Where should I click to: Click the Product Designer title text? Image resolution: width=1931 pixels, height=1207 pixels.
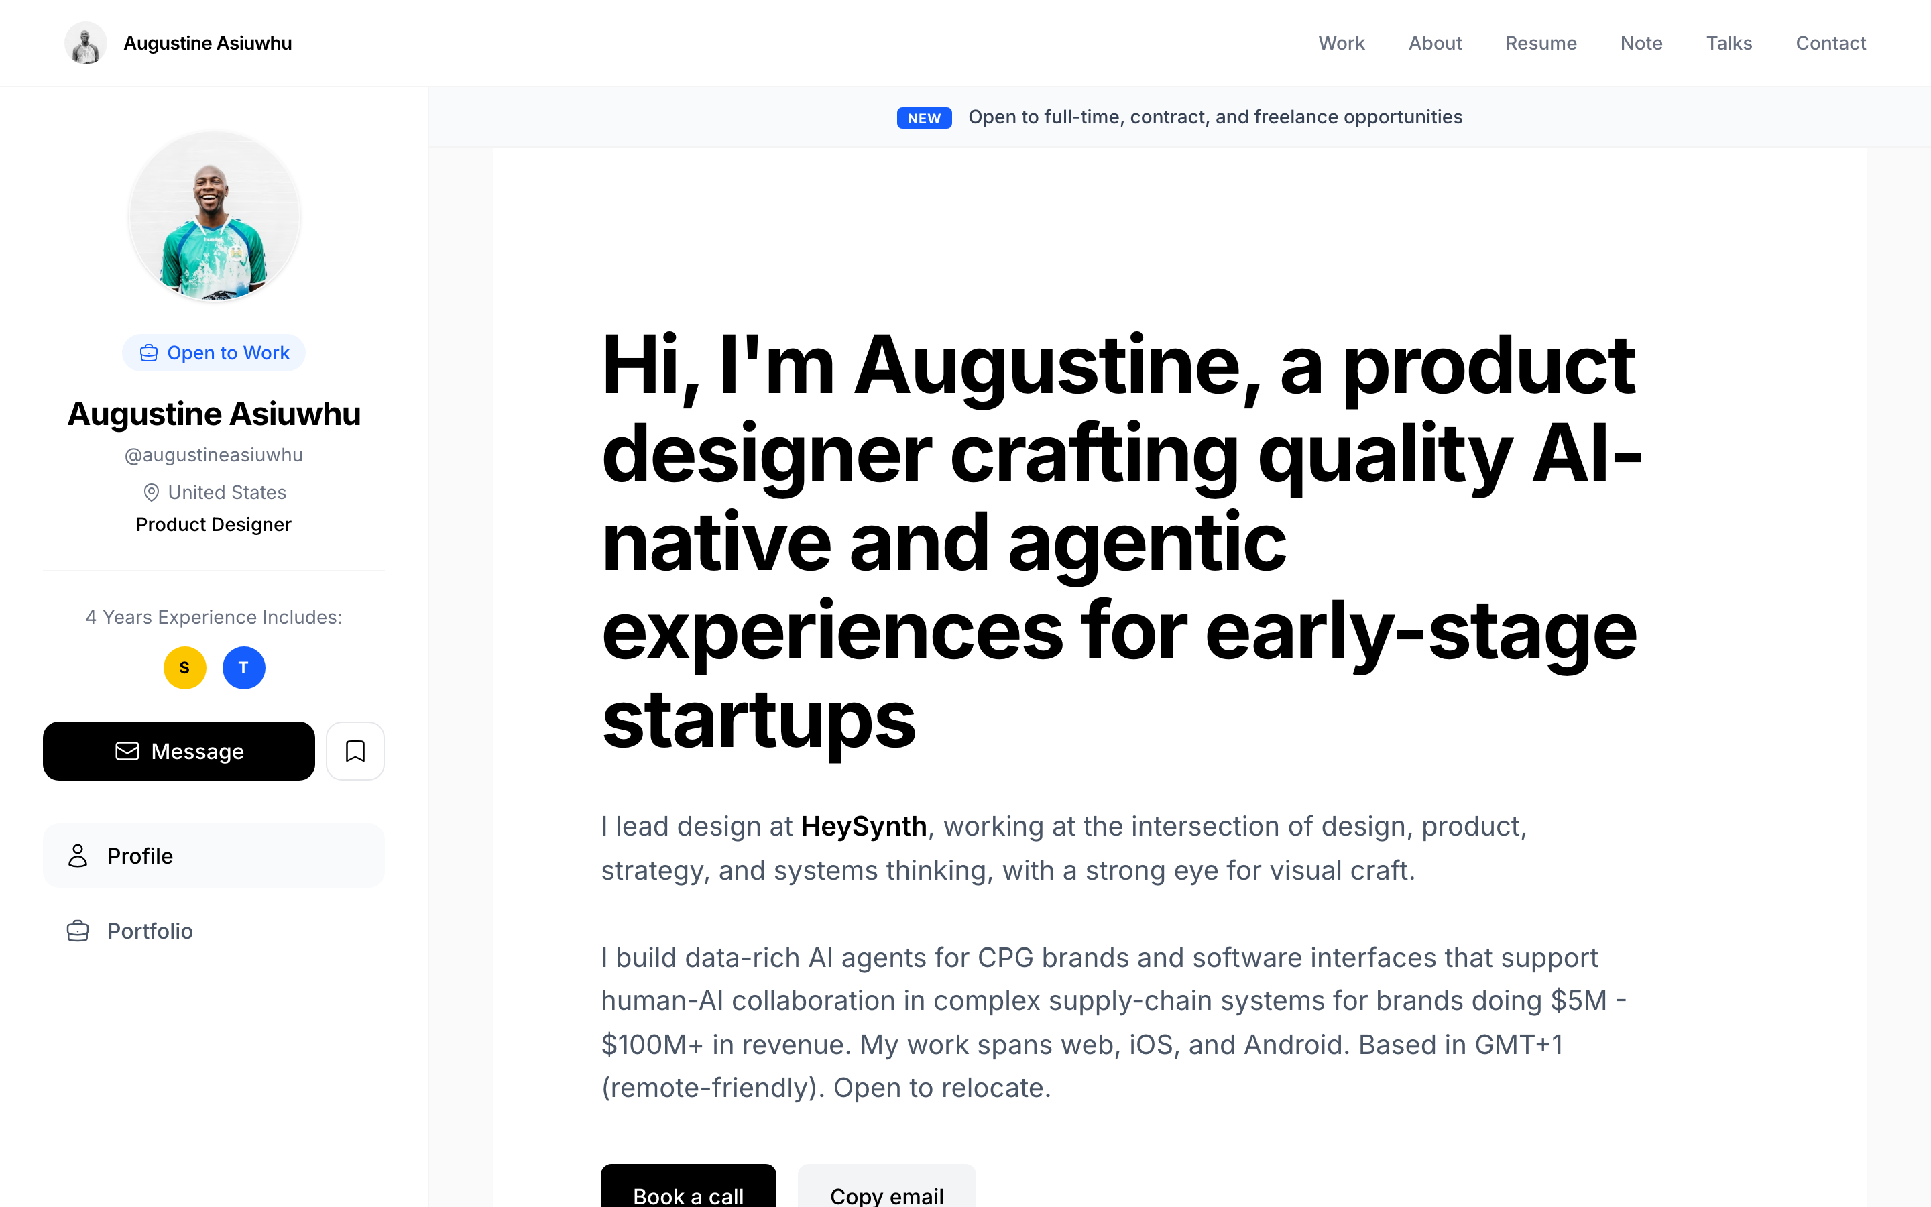[214, 524]
